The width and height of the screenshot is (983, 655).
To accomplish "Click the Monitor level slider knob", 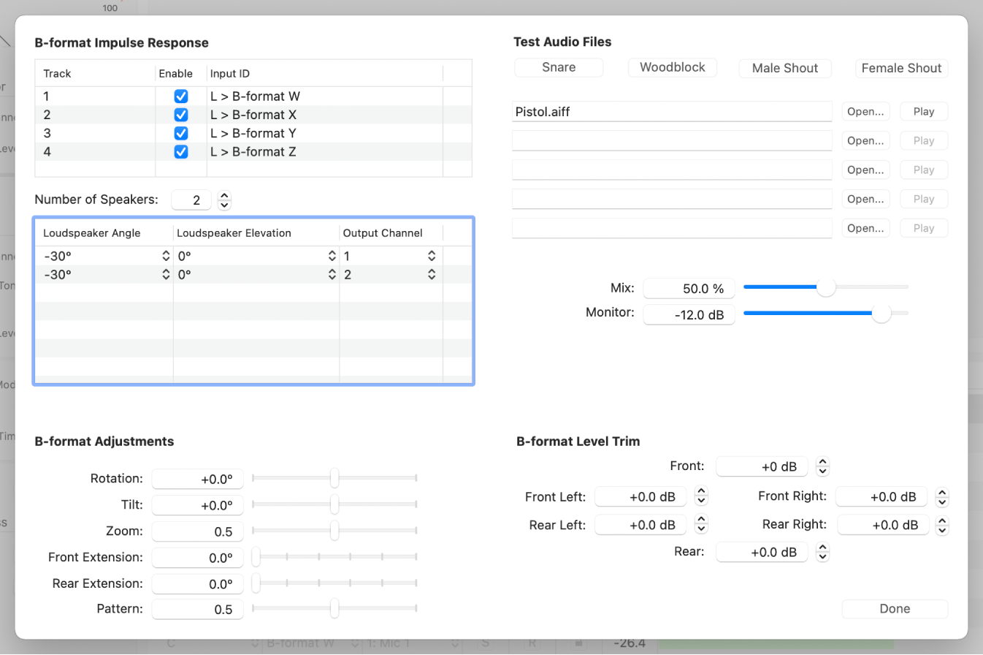I will point(881,313).
